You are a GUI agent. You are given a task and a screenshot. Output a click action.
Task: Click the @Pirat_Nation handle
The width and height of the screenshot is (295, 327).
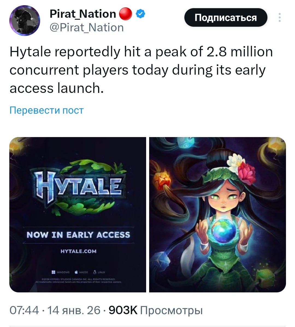[87, 28]
